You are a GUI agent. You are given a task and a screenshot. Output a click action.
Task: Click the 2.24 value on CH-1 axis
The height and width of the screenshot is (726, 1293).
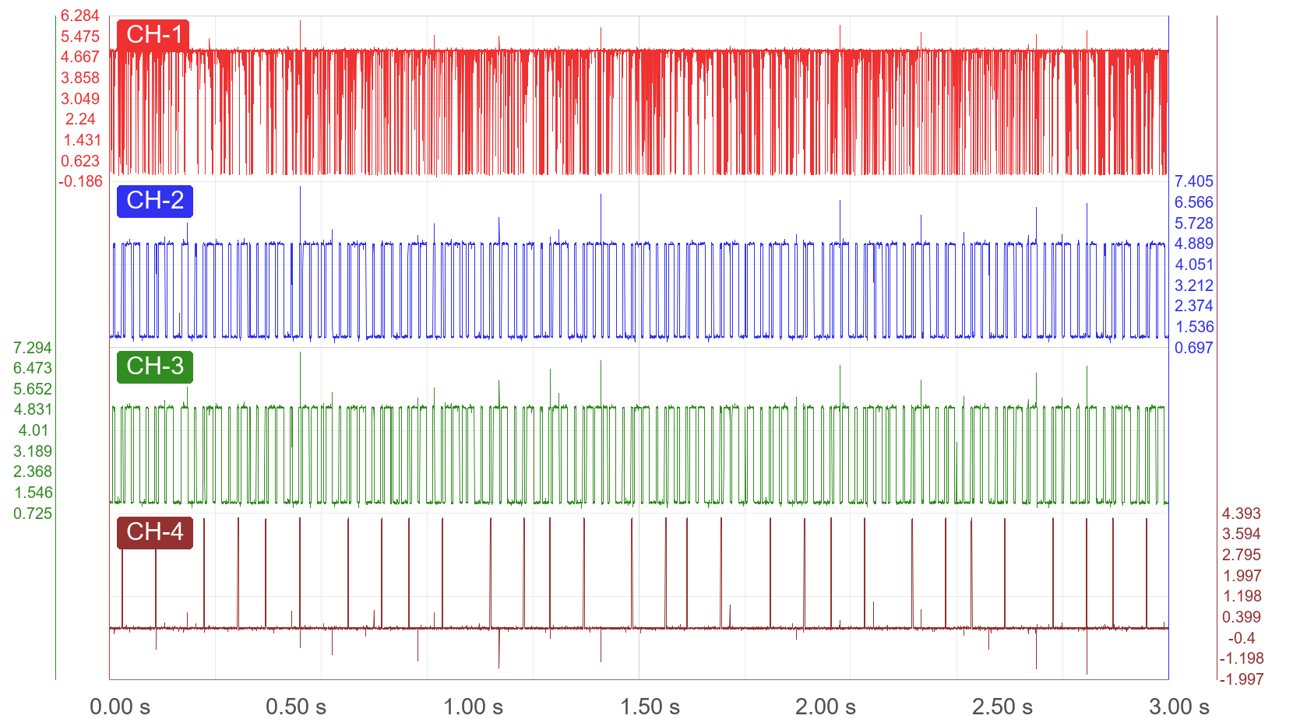pos(80,119)
